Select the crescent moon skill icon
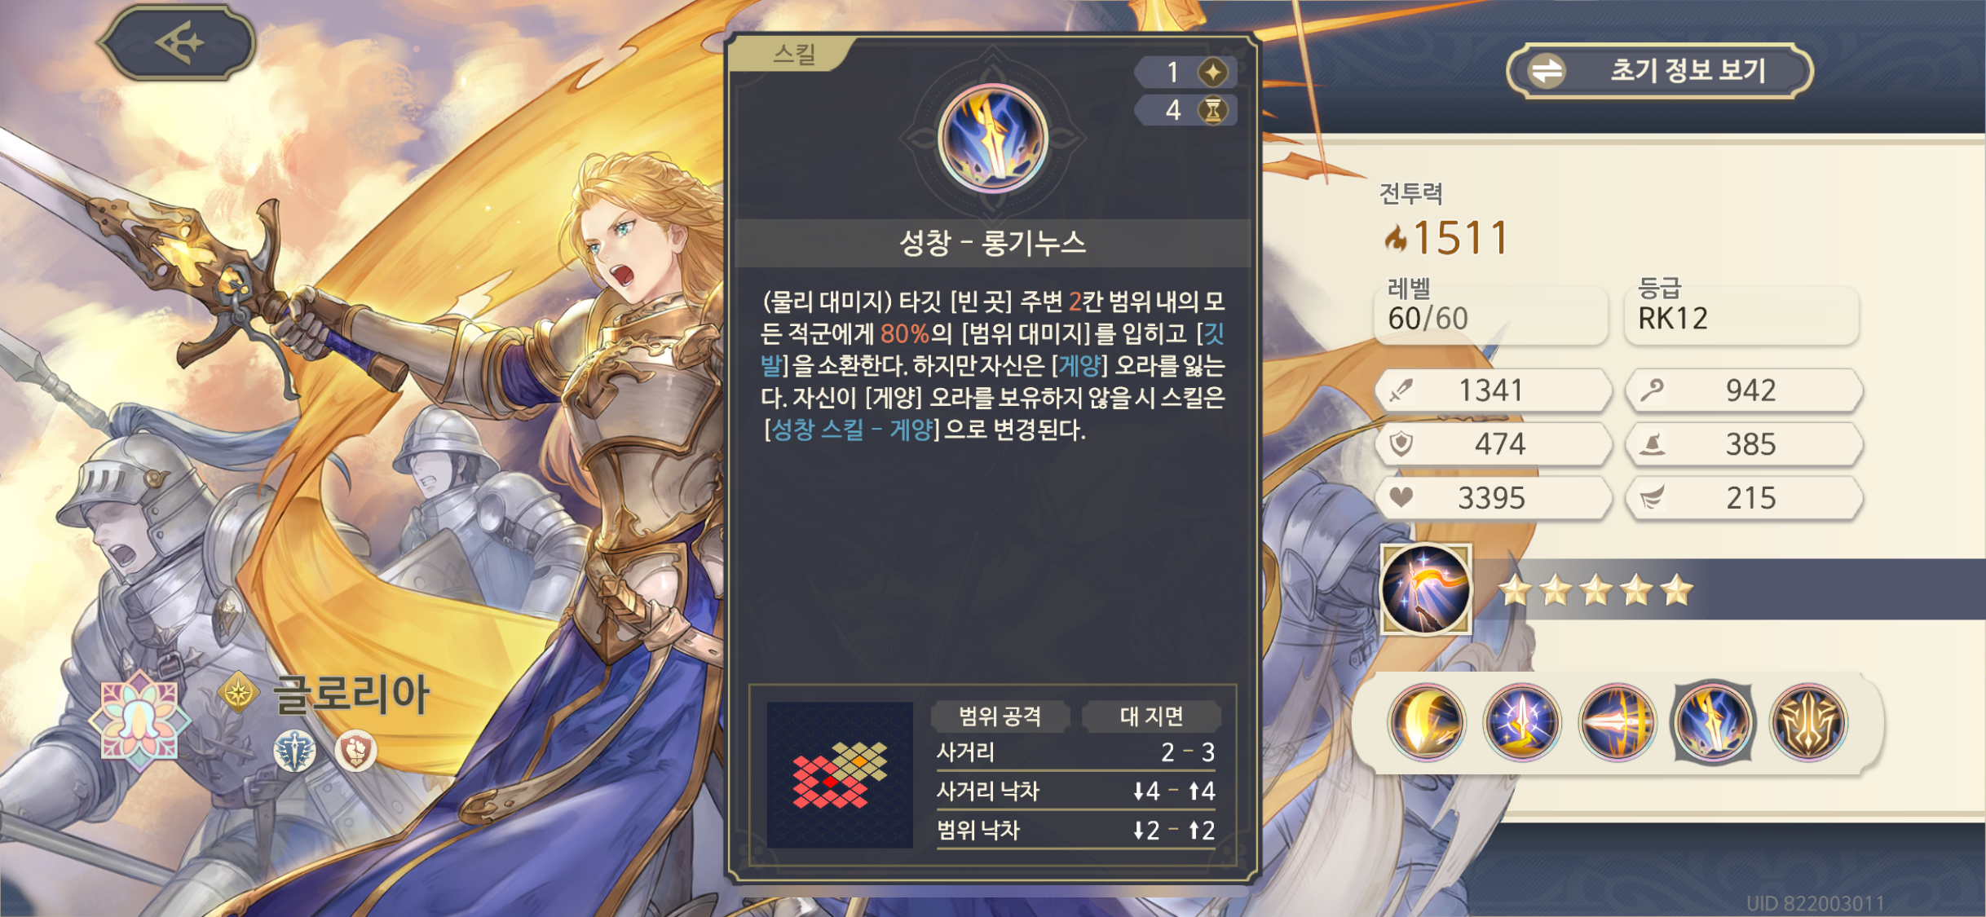The image size is (1986, 917). click(x=1426, y=722)
